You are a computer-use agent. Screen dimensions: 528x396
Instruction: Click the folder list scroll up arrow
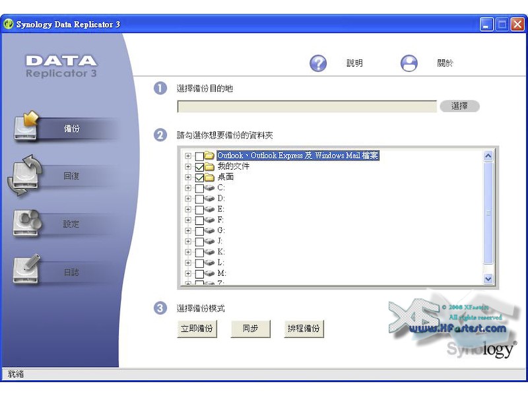click(488, 156)
